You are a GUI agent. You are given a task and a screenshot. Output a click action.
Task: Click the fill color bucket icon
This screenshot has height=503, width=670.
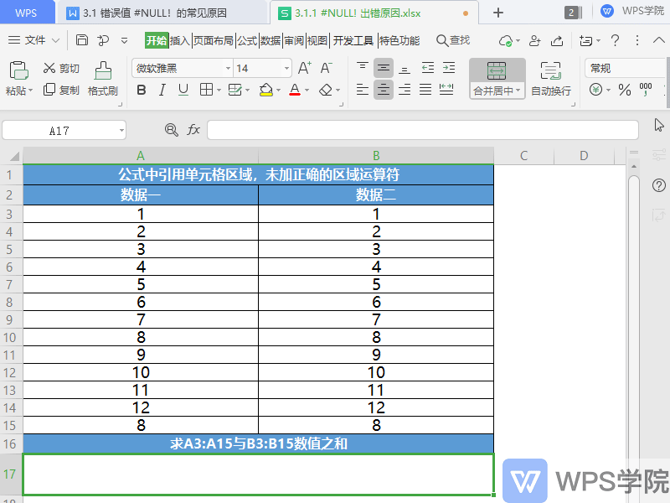pyautogui.click(x=266, y=90)
